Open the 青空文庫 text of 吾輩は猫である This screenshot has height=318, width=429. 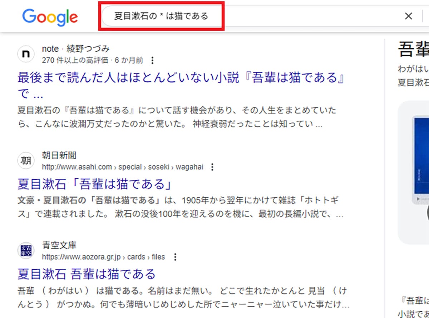(86, 274)
